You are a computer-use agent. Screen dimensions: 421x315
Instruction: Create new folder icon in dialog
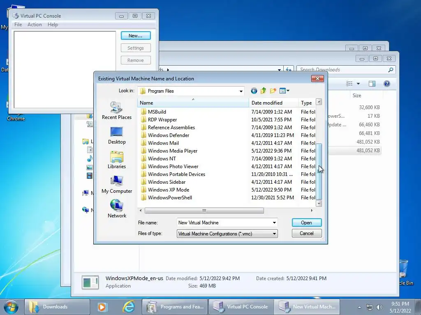coord(273,91)
